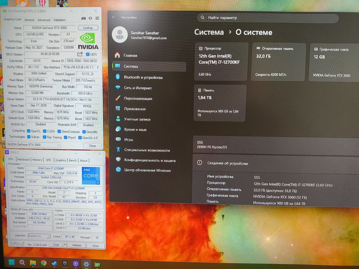
Task: Expand the CPU-Z Tools dropdown arrow
Action: click(x=65, y=245)
